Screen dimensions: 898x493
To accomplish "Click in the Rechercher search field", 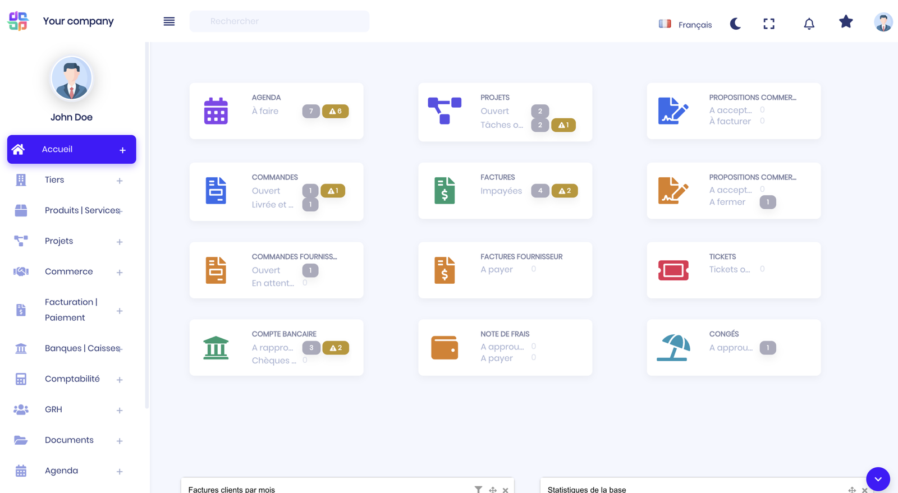I will 279,21.
